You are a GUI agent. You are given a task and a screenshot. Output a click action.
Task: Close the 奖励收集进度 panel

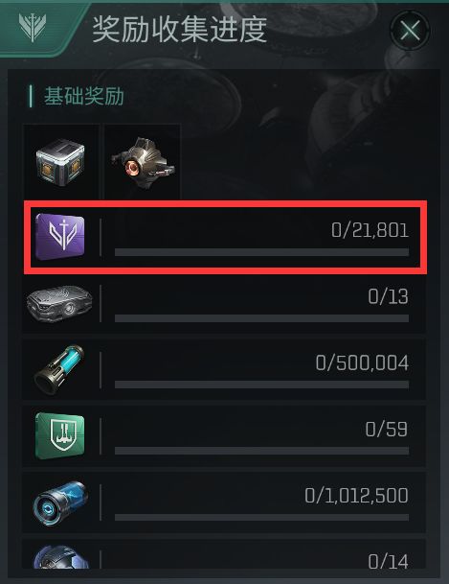(x=410, y=30)
